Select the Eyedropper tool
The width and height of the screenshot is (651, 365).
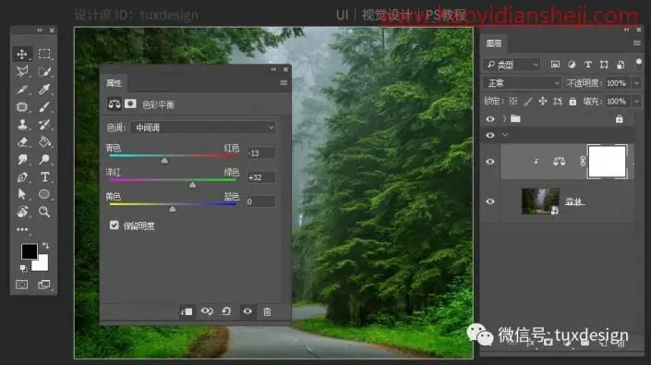click(44, 89)
